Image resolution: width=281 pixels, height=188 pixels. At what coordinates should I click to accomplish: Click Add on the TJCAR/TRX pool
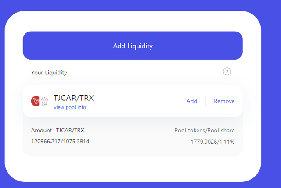(x=192, y=101)
